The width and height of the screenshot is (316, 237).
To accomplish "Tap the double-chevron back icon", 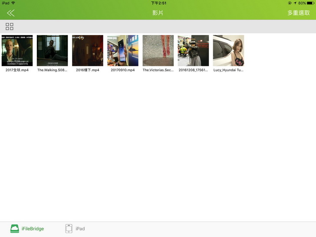I will click(x=11, y=13).
